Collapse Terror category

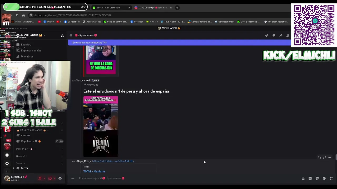[21, 163]
